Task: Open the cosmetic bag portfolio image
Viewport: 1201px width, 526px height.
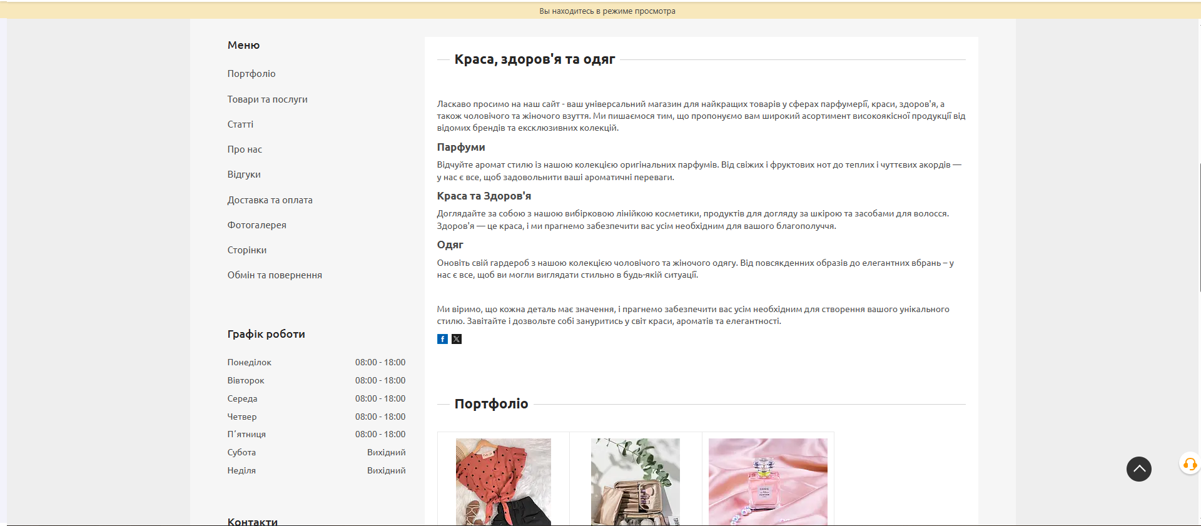Action: point(636,482)
